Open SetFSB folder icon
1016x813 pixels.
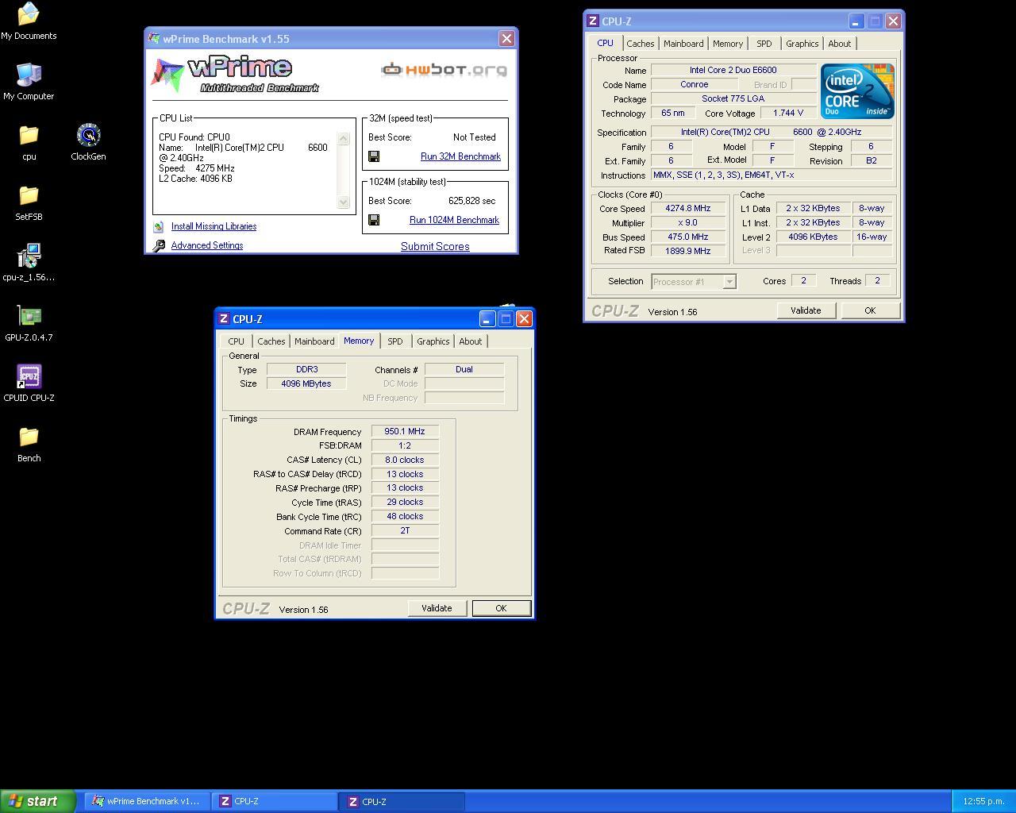pyautogui.click(x=29, y=195)
